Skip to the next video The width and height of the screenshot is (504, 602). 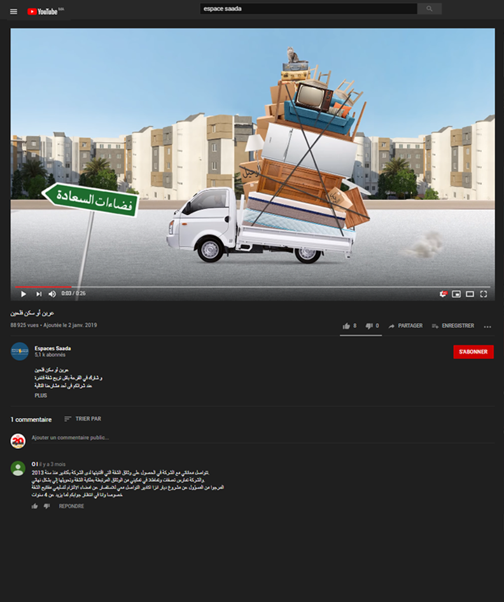[38, 294]
